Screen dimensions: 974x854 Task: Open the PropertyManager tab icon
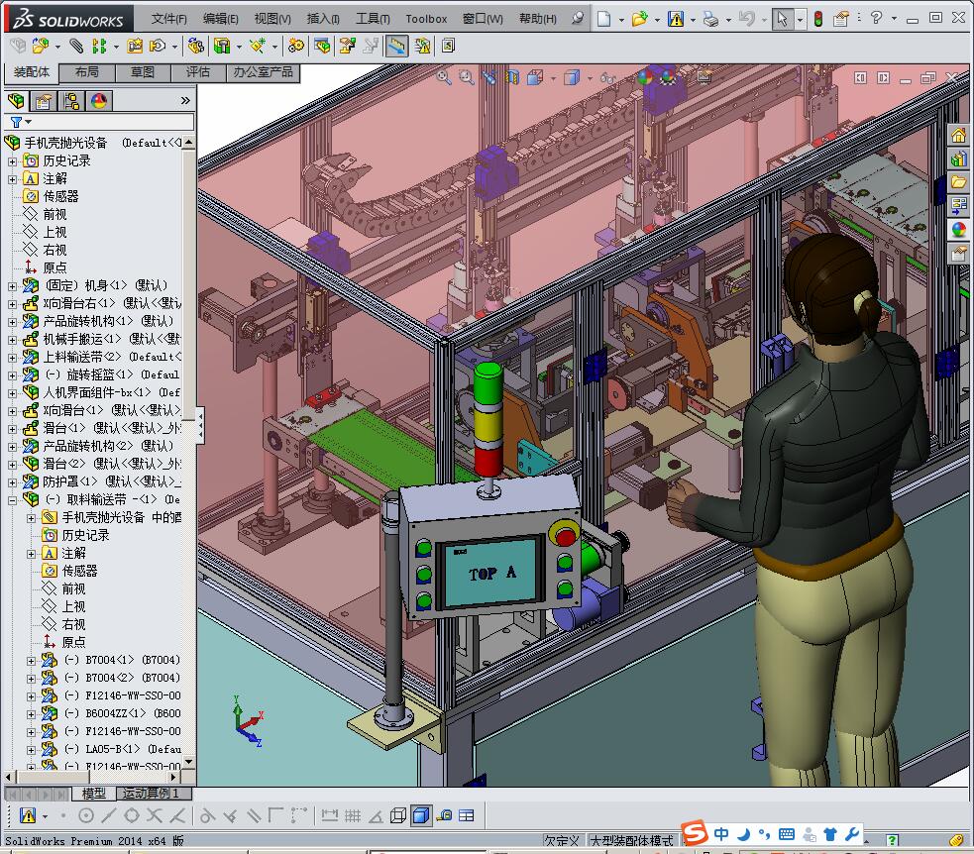pos(44,101)
